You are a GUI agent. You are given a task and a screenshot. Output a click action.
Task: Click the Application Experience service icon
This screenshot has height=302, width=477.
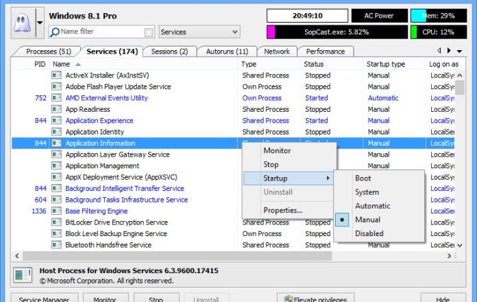(56, 120)
